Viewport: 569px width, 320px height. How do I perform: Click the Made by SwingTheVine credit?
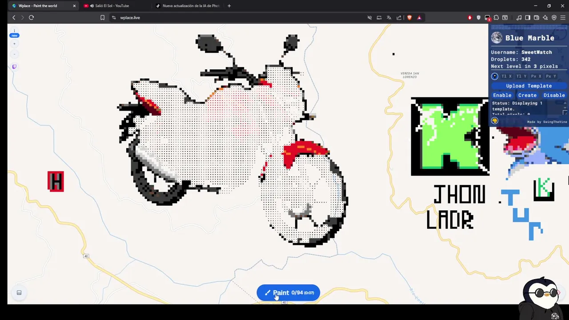(x=547, y=122)
